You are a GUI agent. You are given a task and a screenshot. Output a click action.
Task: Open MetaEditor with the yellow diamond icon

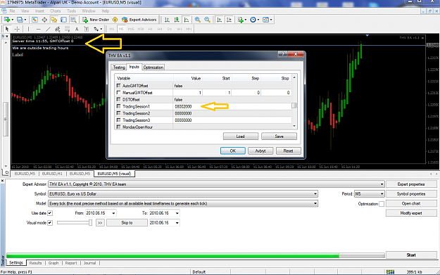click(115, 20)
